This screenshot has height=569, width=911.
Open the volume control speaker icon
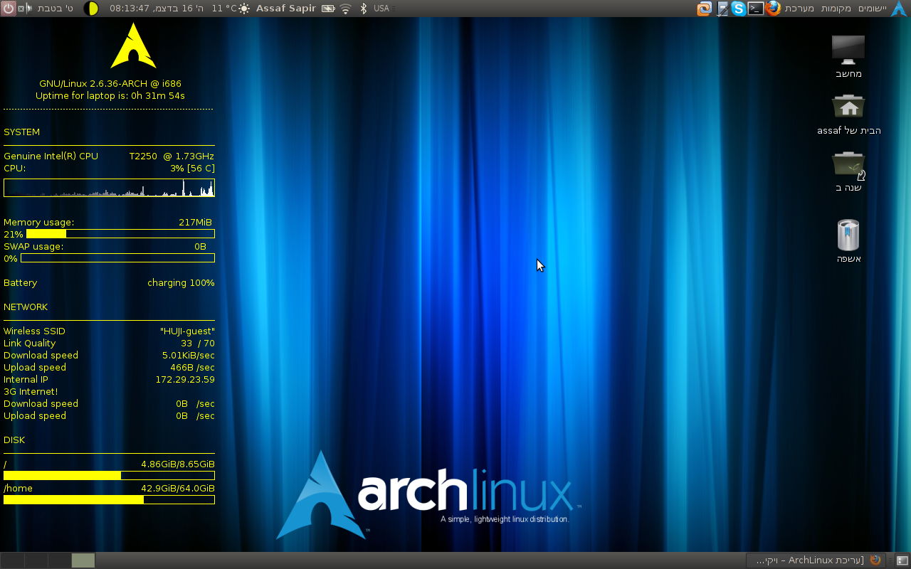28,9
